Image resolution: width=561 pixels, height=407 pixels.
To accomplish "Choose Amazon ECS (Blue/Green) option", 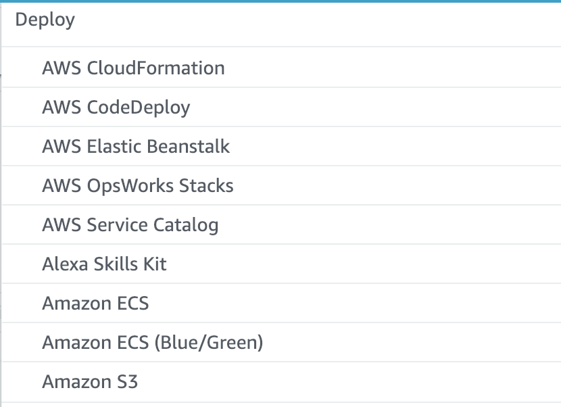I will click(x=152, y=342).
